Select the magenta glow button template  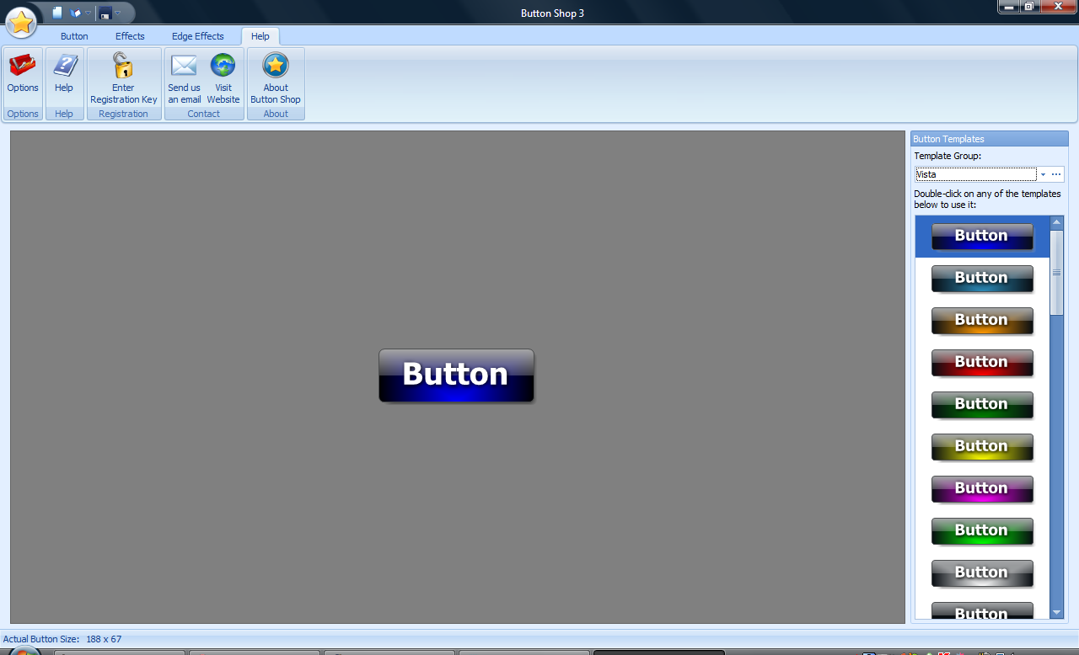(982, 489)
